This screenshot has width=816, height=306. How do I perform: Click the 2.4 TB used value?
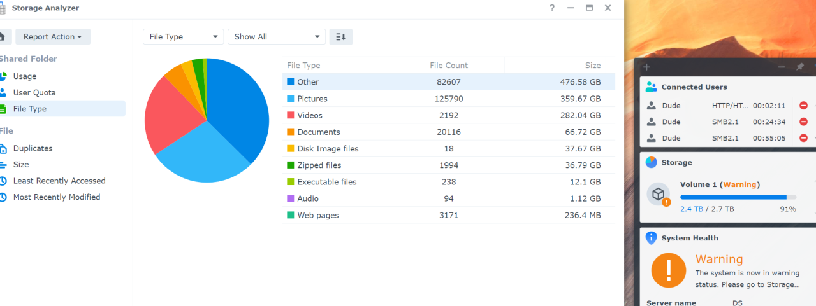pyautogui.click(x=691, y=209)
